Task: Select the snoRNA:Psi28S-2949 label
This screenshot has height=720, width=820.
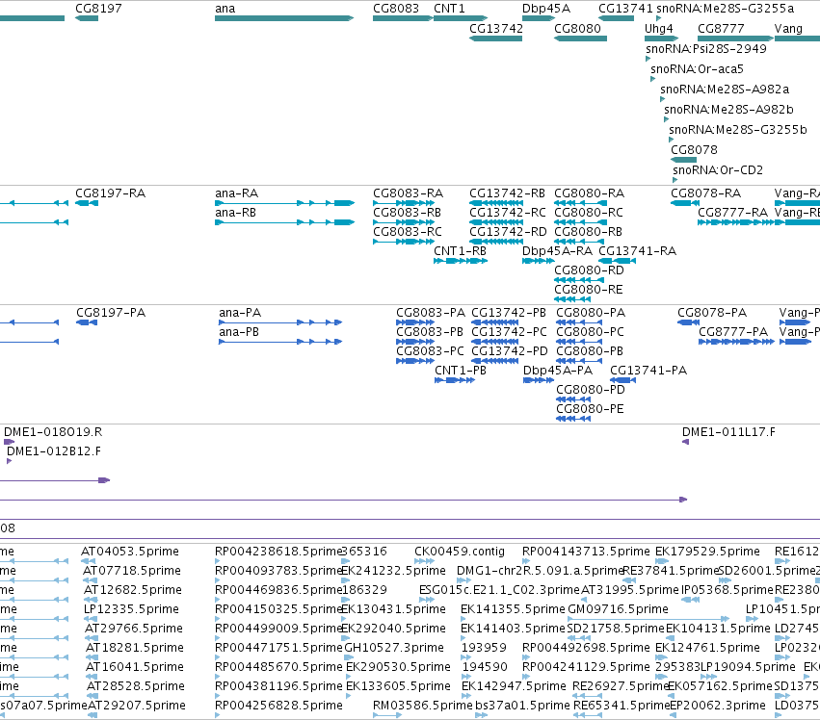Action: pyautogui.click(x=706, y=48)
